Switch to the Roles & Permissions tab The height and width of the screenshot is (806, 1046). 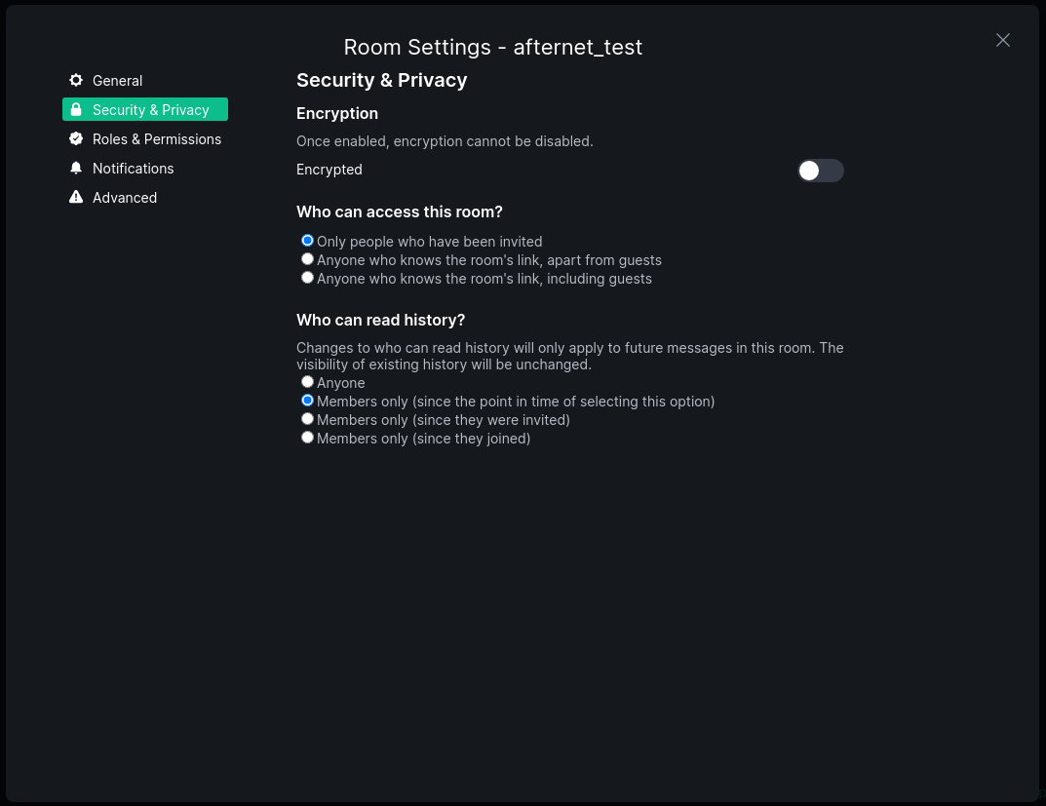(156, 139)
